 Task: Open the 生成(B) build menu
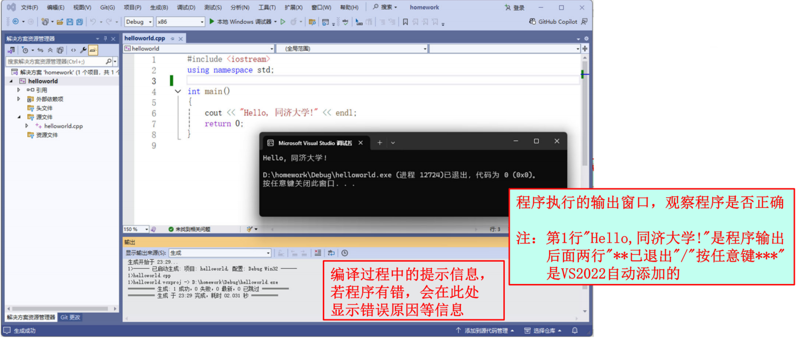click(x=159, y=7)
